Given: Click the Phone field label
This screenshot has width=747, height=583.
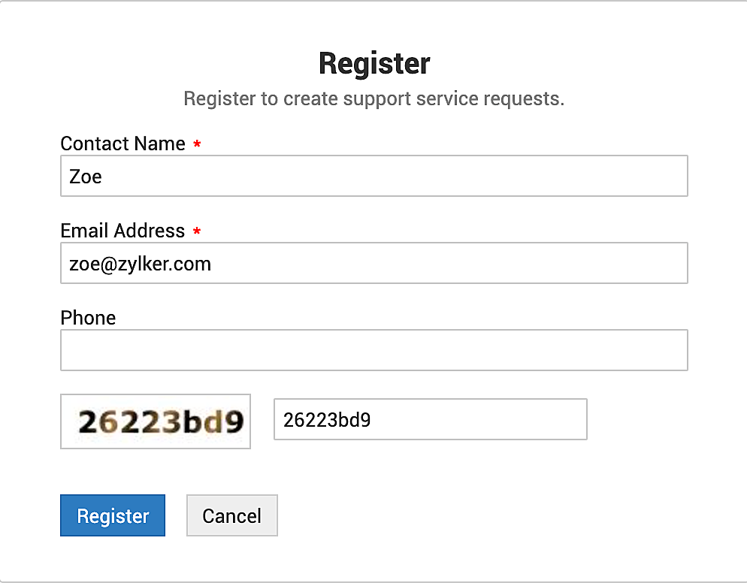Looking at the screenshot, I should (x=88, y=318).
